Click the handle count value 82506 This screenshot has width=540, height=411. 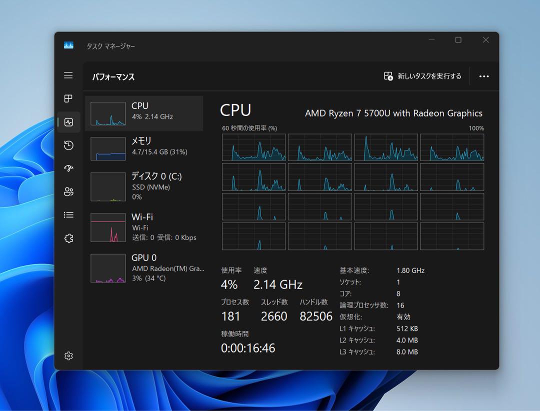tap(316, 316)
